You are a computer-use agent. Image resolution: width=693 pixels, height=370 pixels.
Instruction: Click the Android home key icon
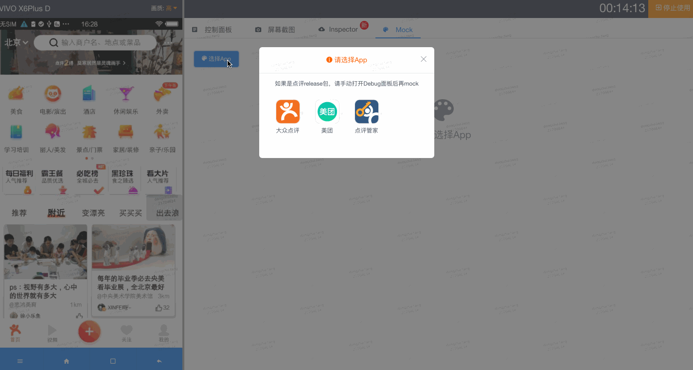point(67,361)
